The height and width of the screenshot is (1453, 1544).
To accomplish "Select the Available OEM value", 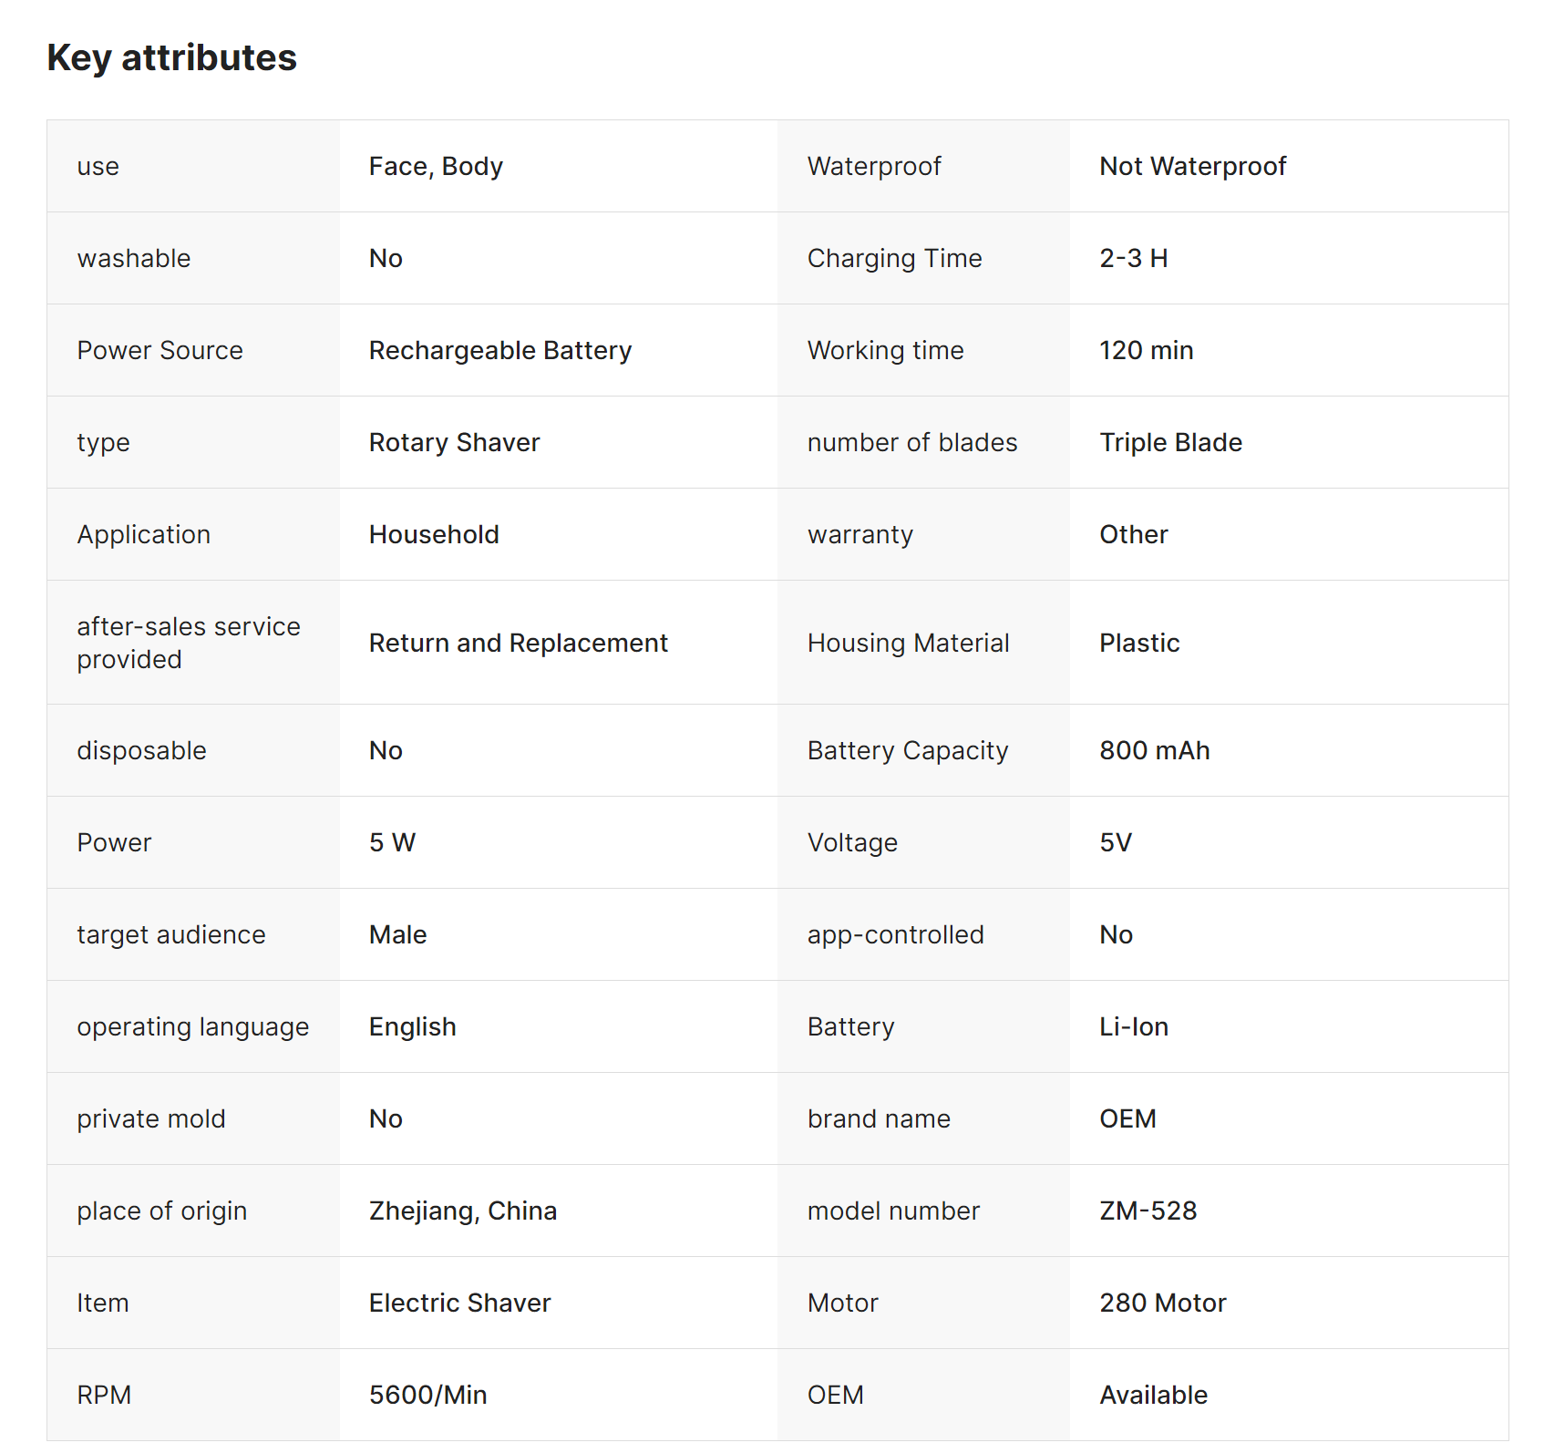I will coord(1153,1396).
